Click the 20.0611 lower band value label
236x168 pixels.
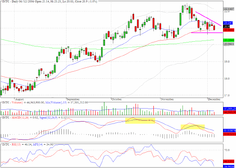229,44
